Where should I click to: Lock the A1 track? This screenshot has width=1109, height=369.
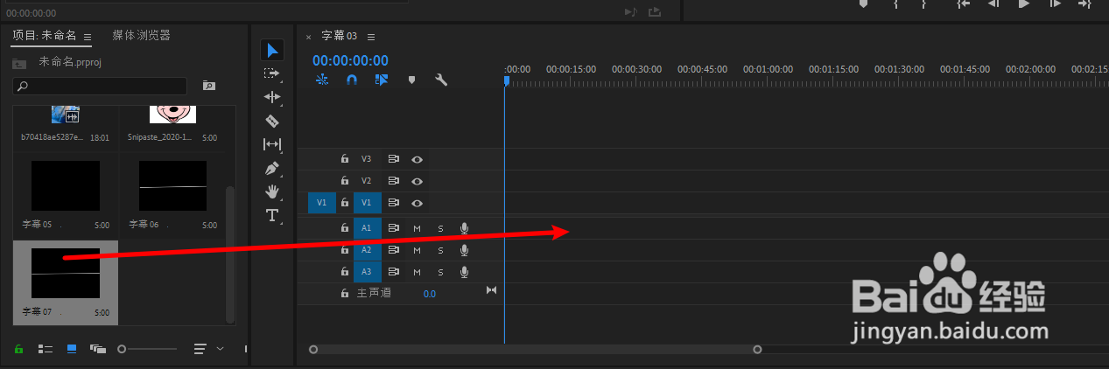click(345, 228)
